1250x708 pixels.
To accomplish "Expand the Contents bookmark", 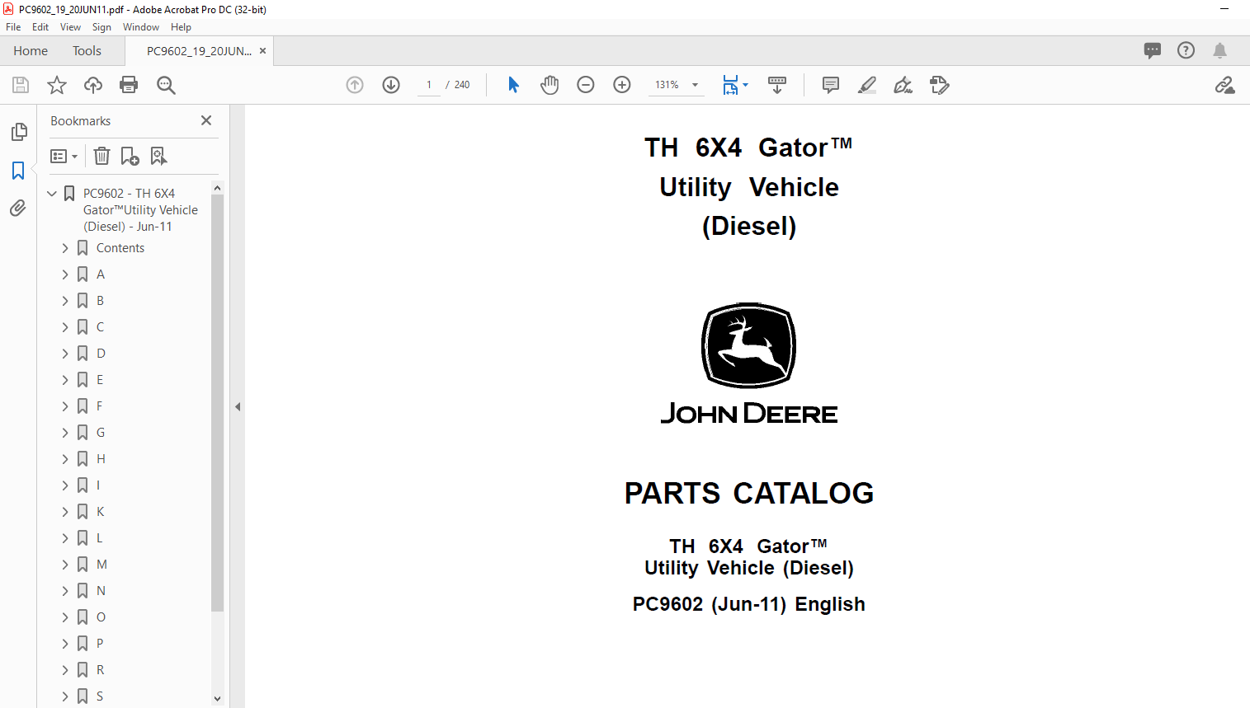I will (65, 248).
